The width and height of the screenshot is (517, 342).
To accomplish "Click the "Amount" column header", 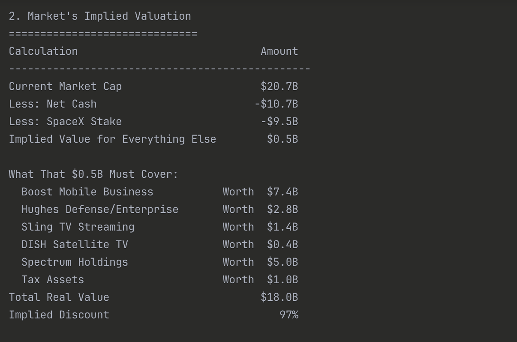I will [280, 51].
